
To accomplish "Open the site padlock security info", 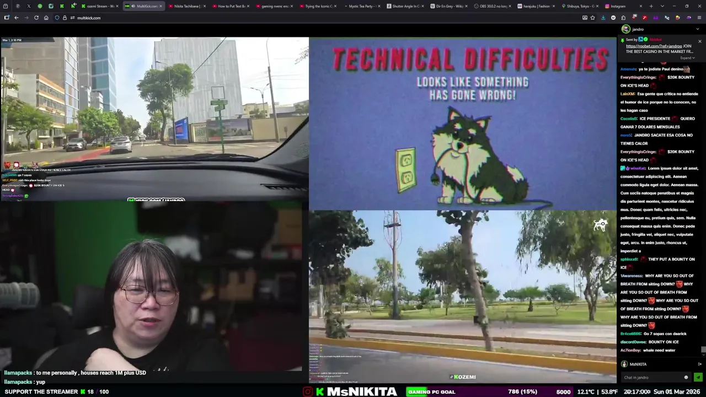I will click(65, 18).
